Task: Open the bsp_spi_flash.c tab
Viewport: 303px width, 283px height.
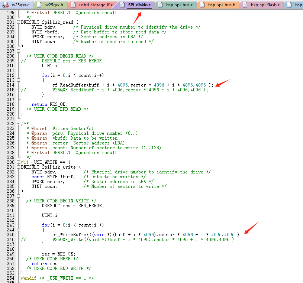Action: [262, 5]
